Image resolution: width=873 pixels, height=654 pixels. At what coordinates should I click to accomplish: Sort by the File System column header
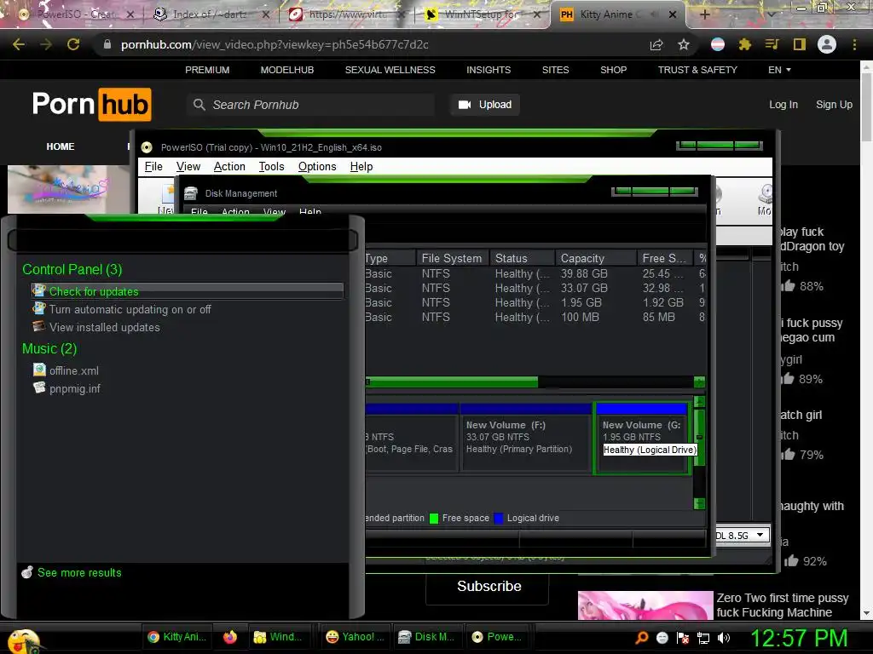pyautogui.click(x=452, y=258)
